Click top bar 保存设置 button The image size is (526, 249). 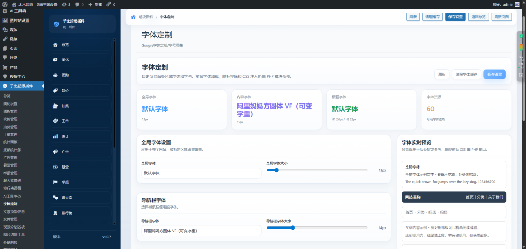(456, 17)
